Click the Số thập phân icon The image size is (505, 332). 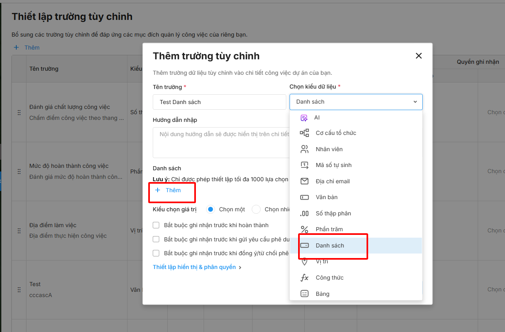pyautogui.click(x=304, y=213)
